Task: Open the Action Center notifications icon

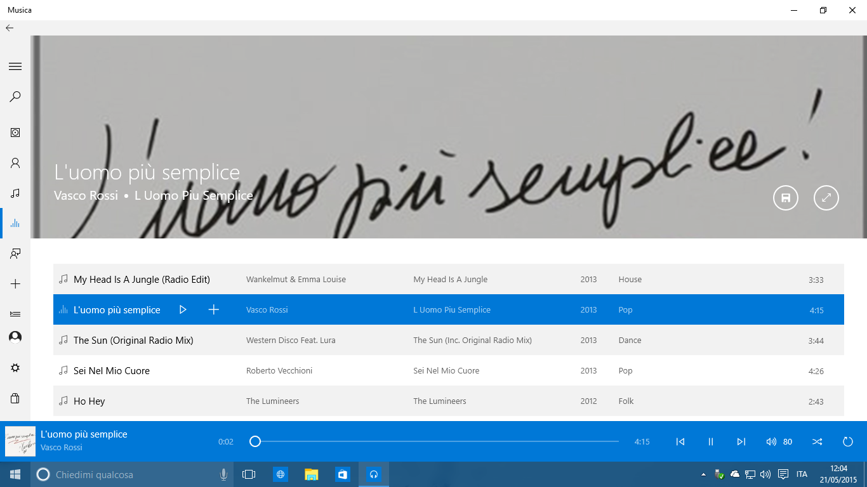Action: click(783, 474)
